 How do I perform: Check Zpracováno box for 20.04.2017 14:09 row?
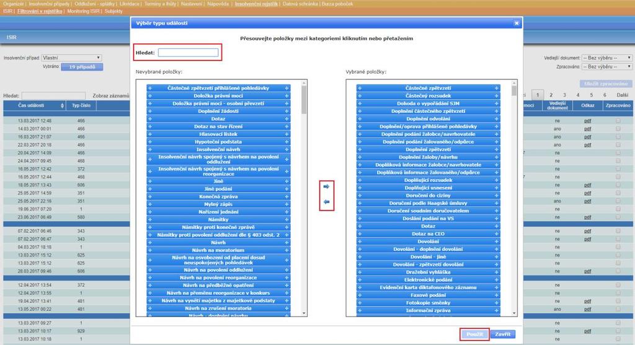pos(618,153)
